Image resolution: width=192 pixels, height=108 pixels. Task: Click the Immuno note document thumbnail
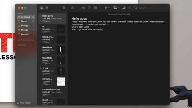pos(61,82)
